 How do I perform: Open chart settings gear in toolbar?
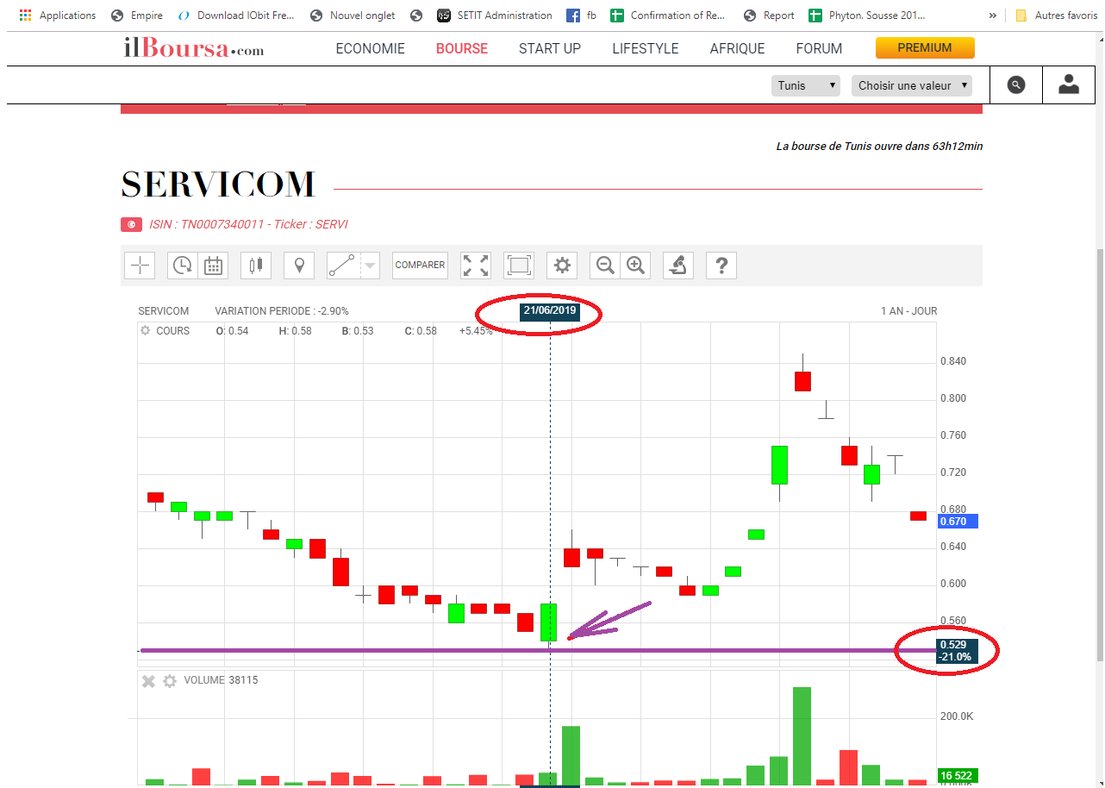[x=562, y=266]
